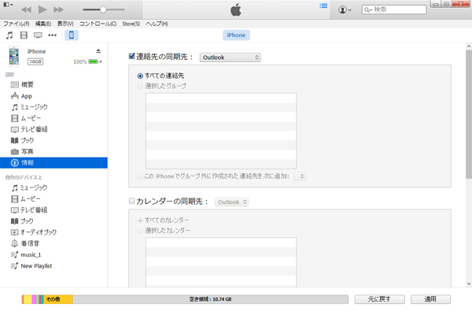Open the add-contacts-to group dropdown

(300, 176)
